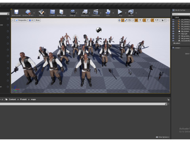
Task: Open the Cinematics clapperboard icon
Action: pos(96,13)
